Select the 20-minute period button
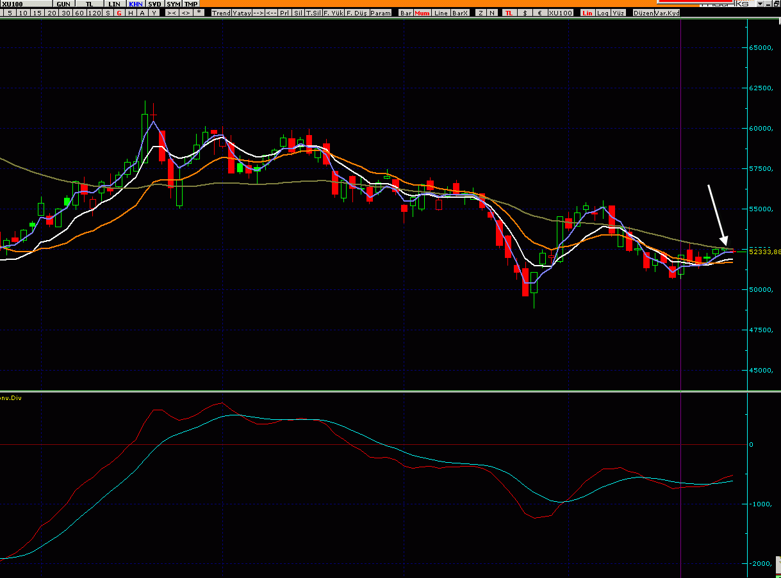This screenshot has width=781, height=578. [x=51, y=13]
